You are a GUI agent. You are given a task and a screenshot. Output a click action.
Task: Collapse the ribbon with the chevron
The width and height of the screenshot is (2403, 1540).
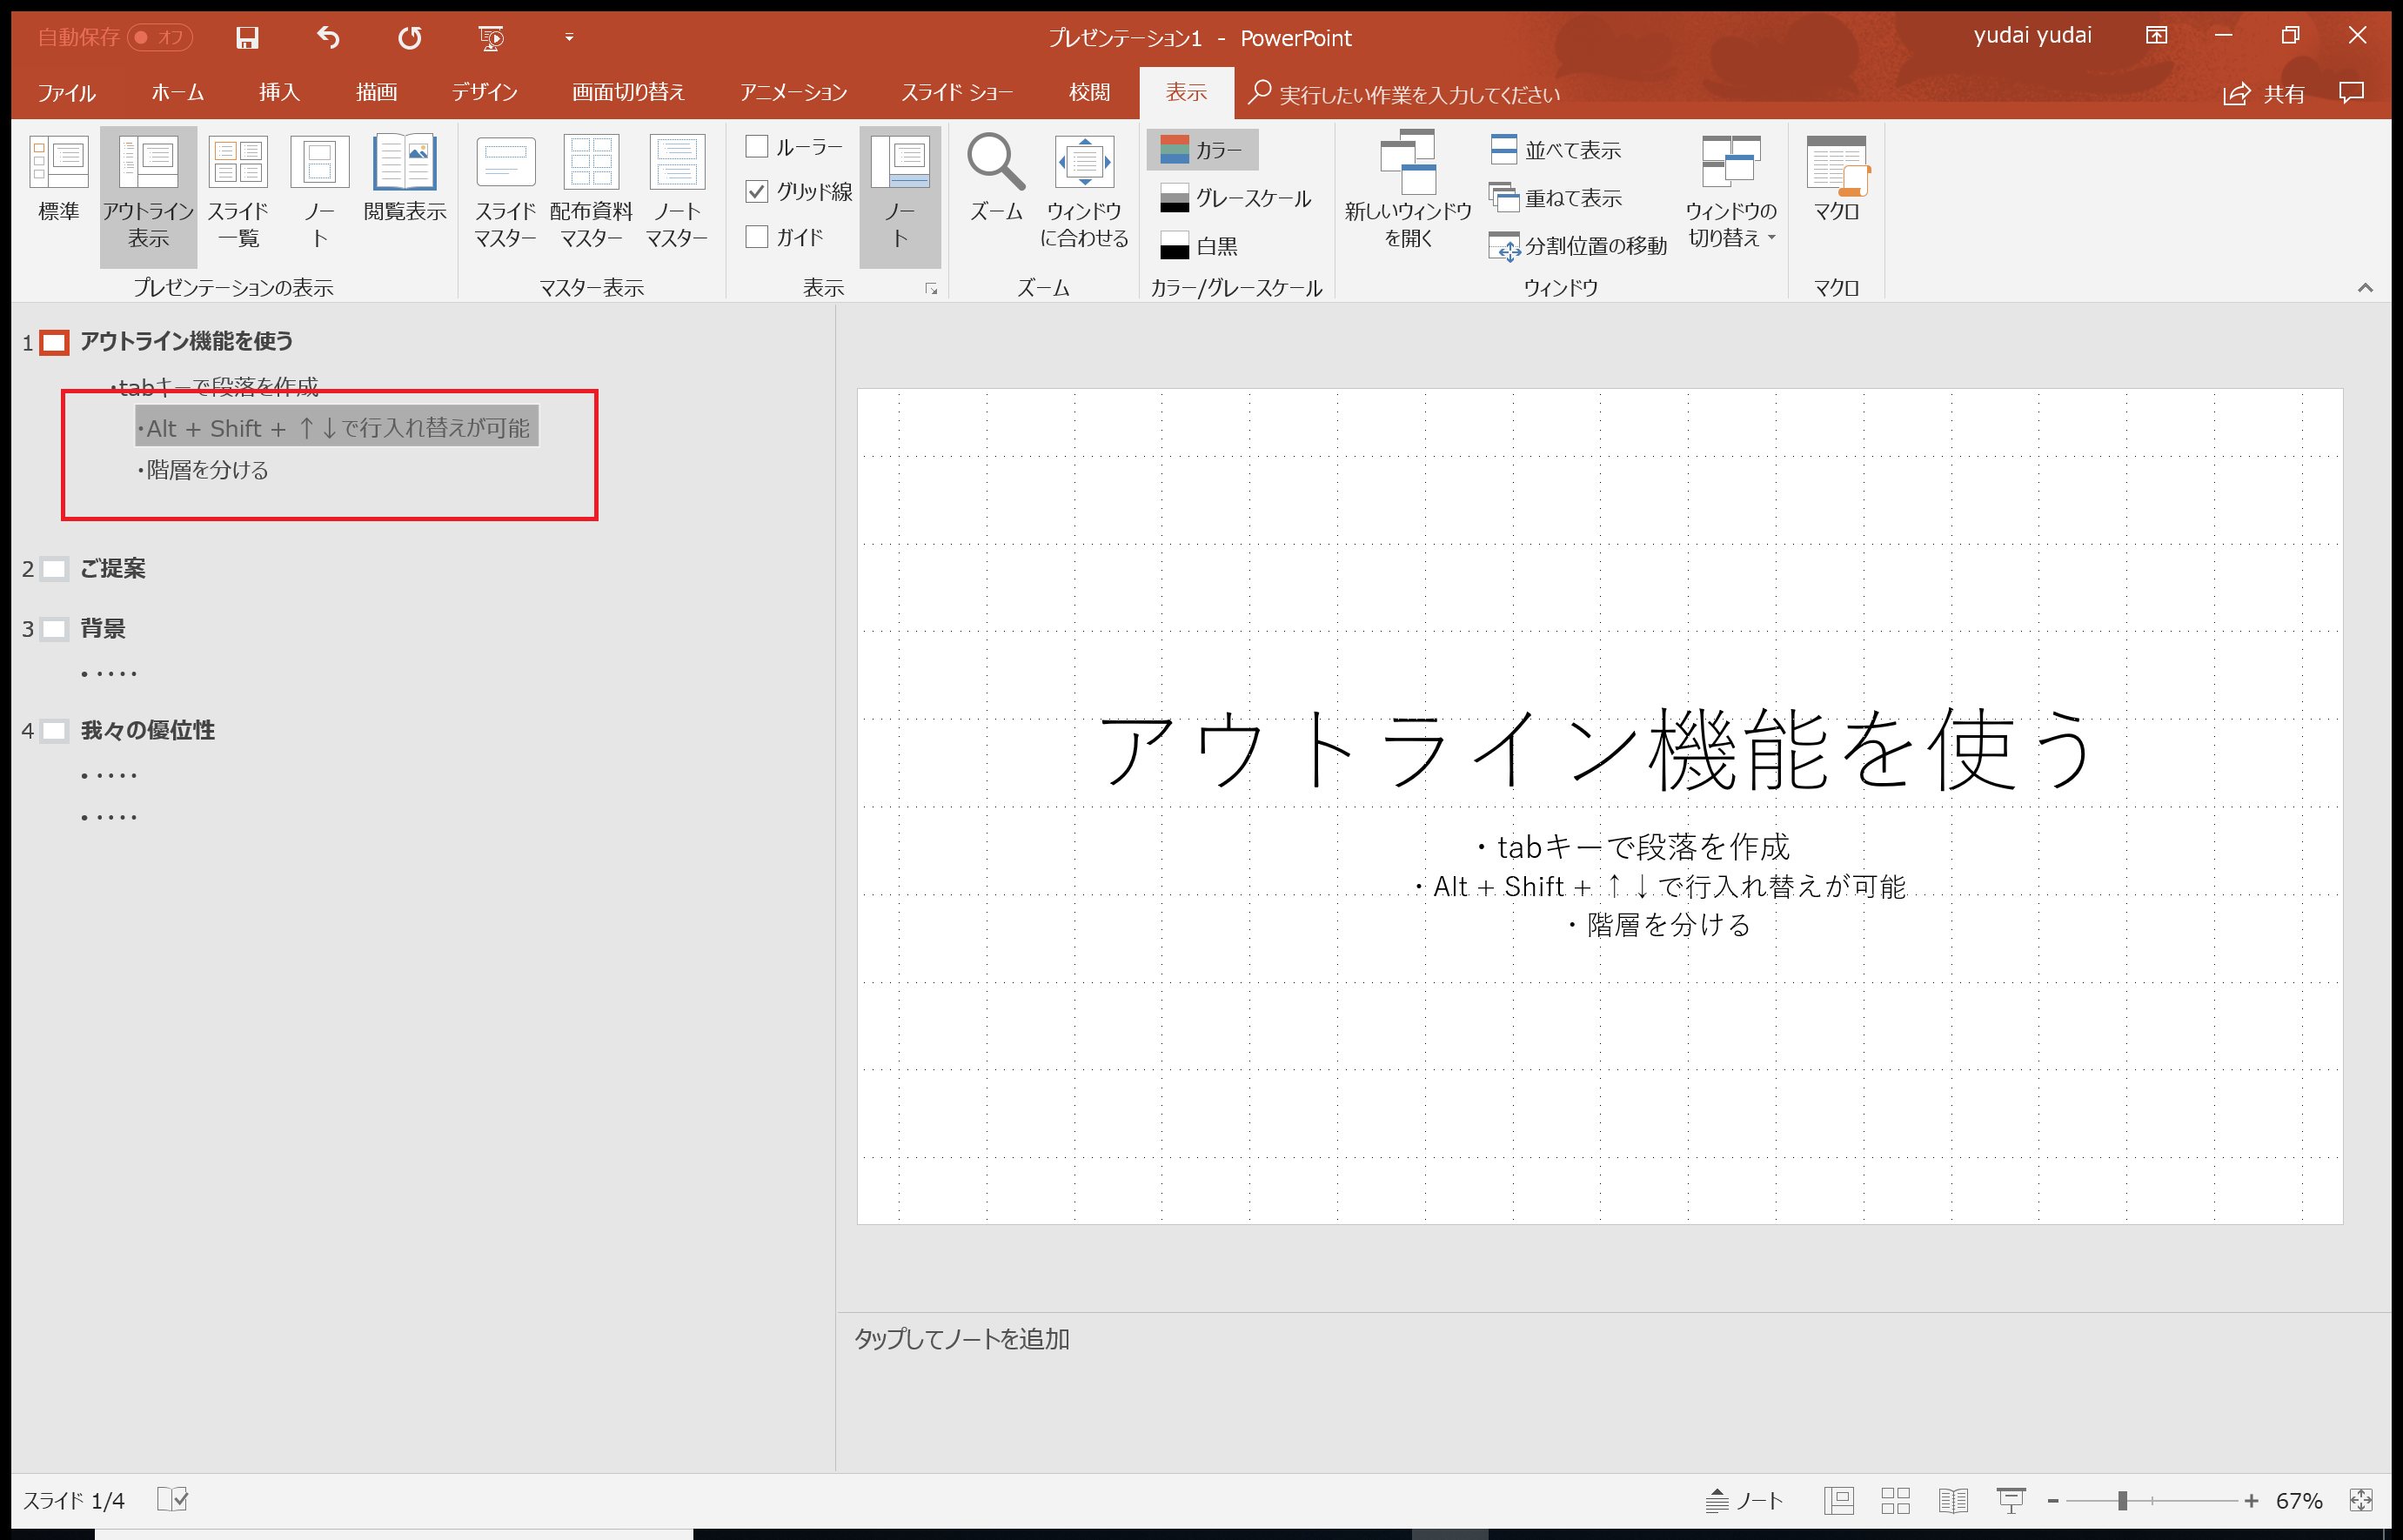pyautogui.click(x=2366, y=288)
